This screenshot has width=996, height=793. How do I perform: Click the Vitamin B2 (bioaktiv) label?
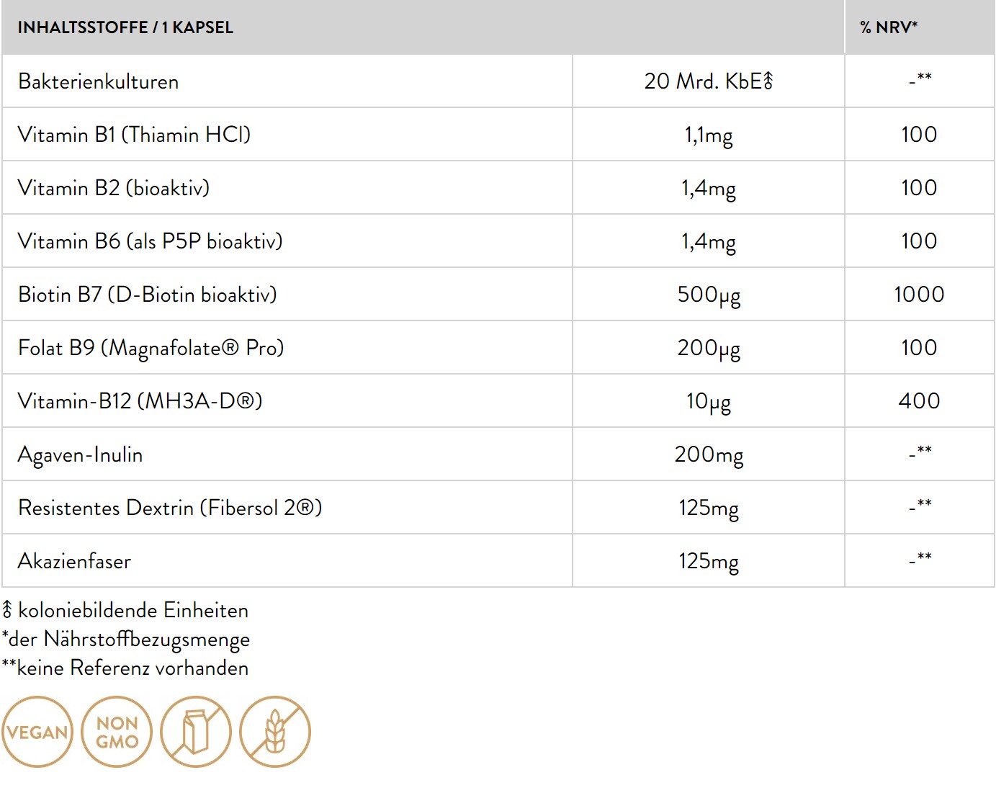(x=114, y=188)
